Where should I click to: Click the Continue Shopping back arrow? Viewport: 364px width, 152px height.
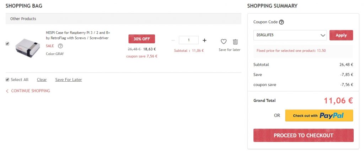click(x=7, y=91)
